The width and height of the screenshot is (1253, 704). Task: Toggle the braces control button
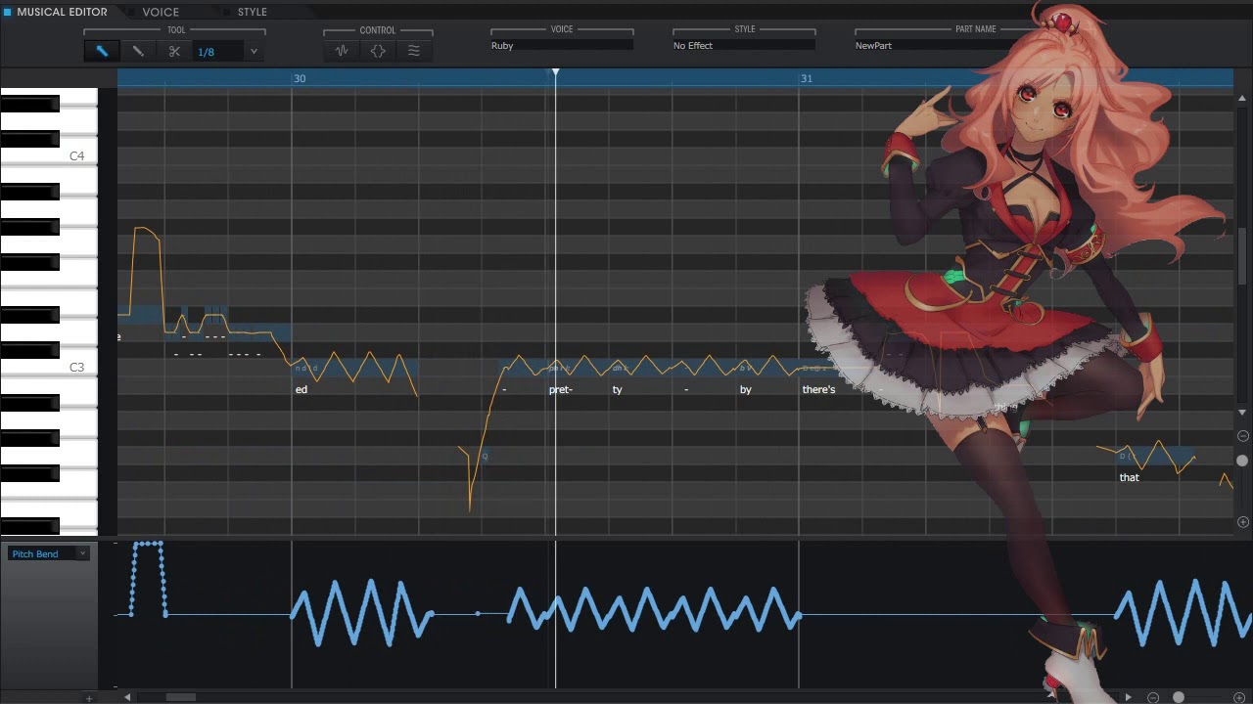378,51
